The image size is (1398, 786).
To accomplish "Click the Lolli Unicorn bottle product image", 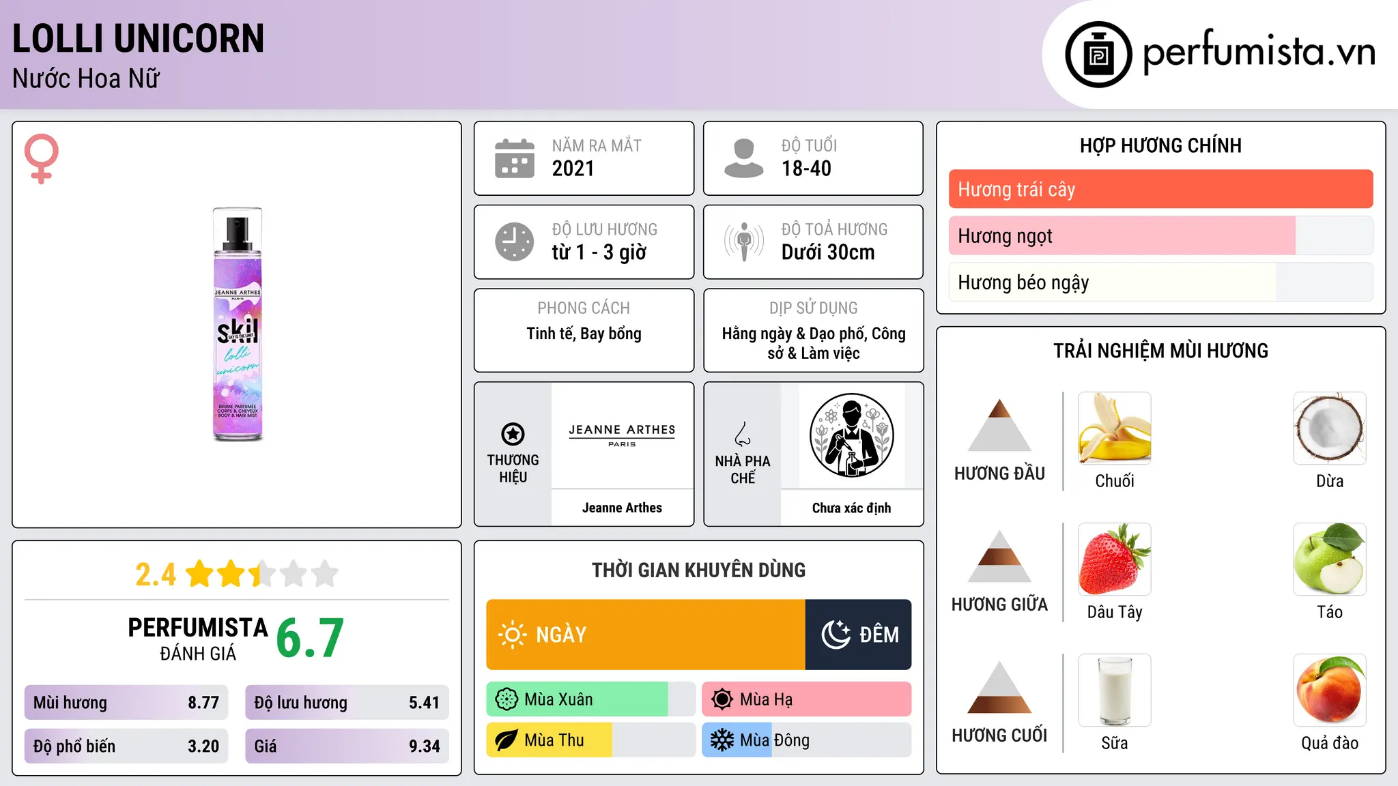I will pos(238,324).
